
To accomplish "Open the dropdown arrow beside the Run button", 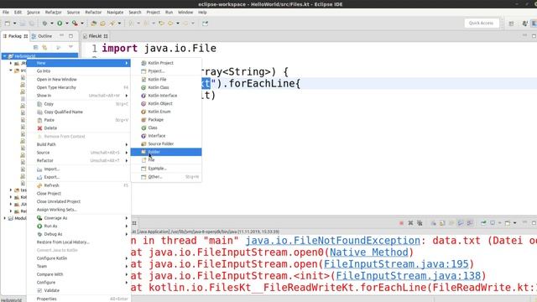I will point(67,23).
